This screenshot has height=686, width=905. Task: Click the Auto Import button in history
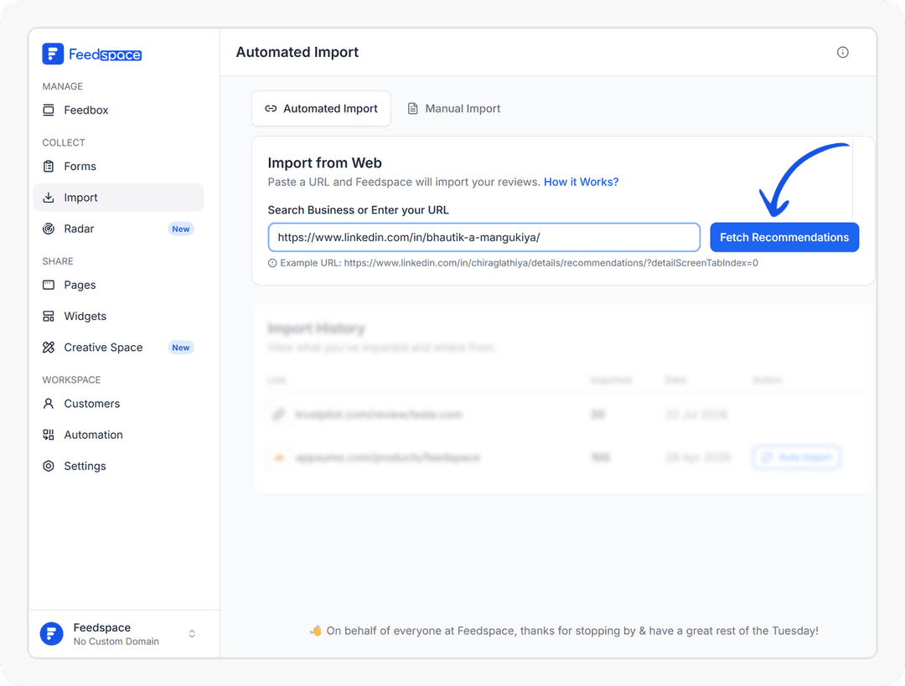(796, 457)
